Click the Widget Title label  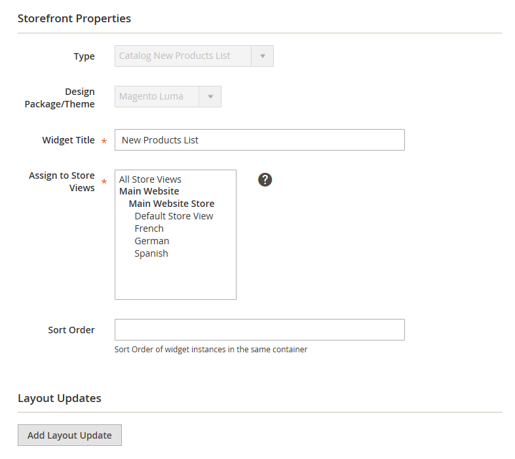tap(68, 140)
